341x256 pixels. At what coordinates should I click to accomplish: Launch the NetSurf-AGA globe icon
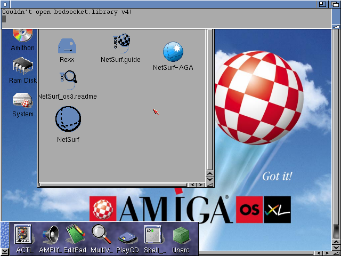coord(173,52)
